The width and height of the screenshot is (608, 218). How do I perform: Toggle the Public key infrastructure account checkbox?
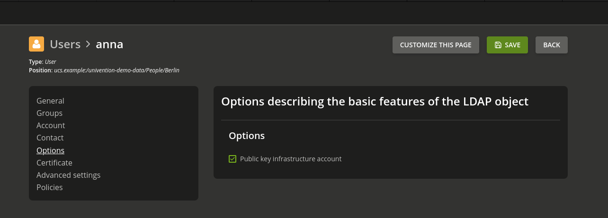coord(232,159)
